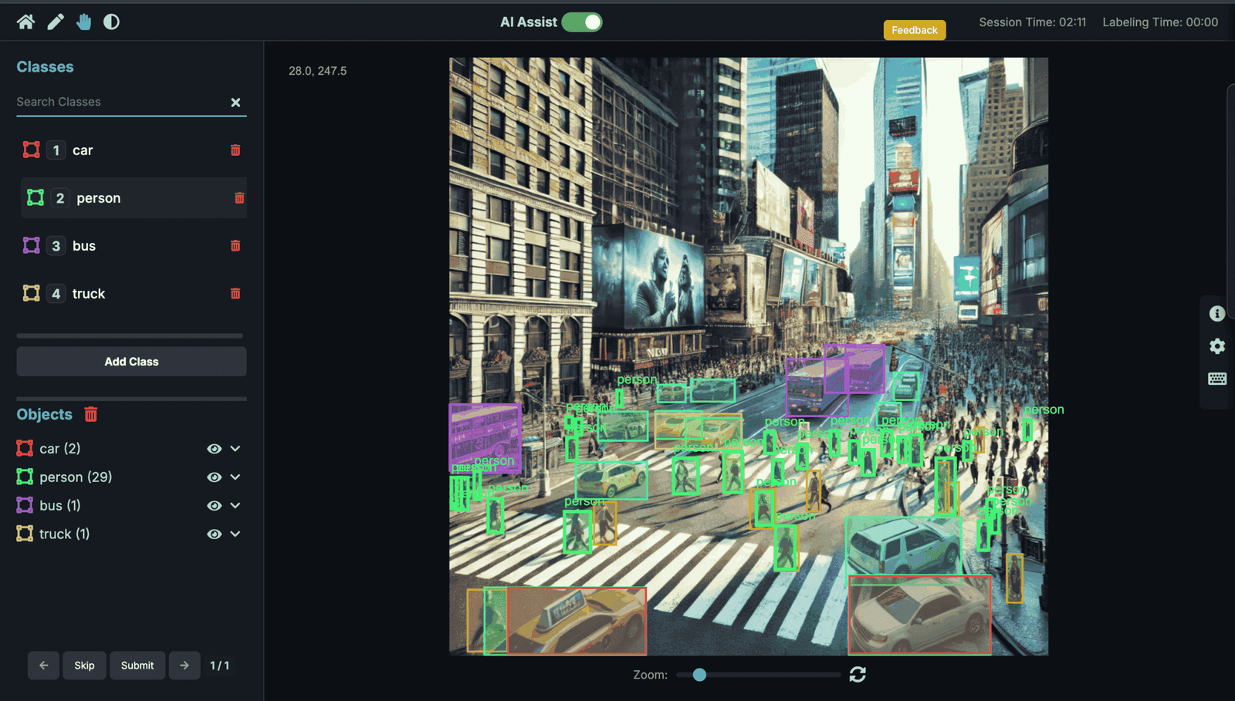Click the Zoom slider handle

(x=699, y=675)
